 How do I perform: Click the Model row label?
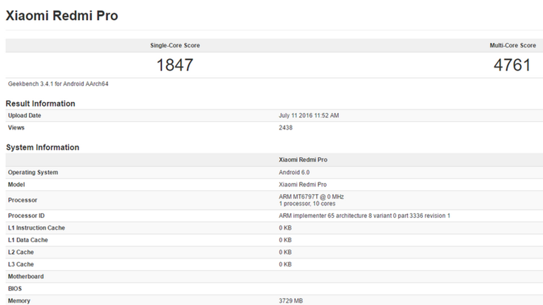(x=16, y=185)
